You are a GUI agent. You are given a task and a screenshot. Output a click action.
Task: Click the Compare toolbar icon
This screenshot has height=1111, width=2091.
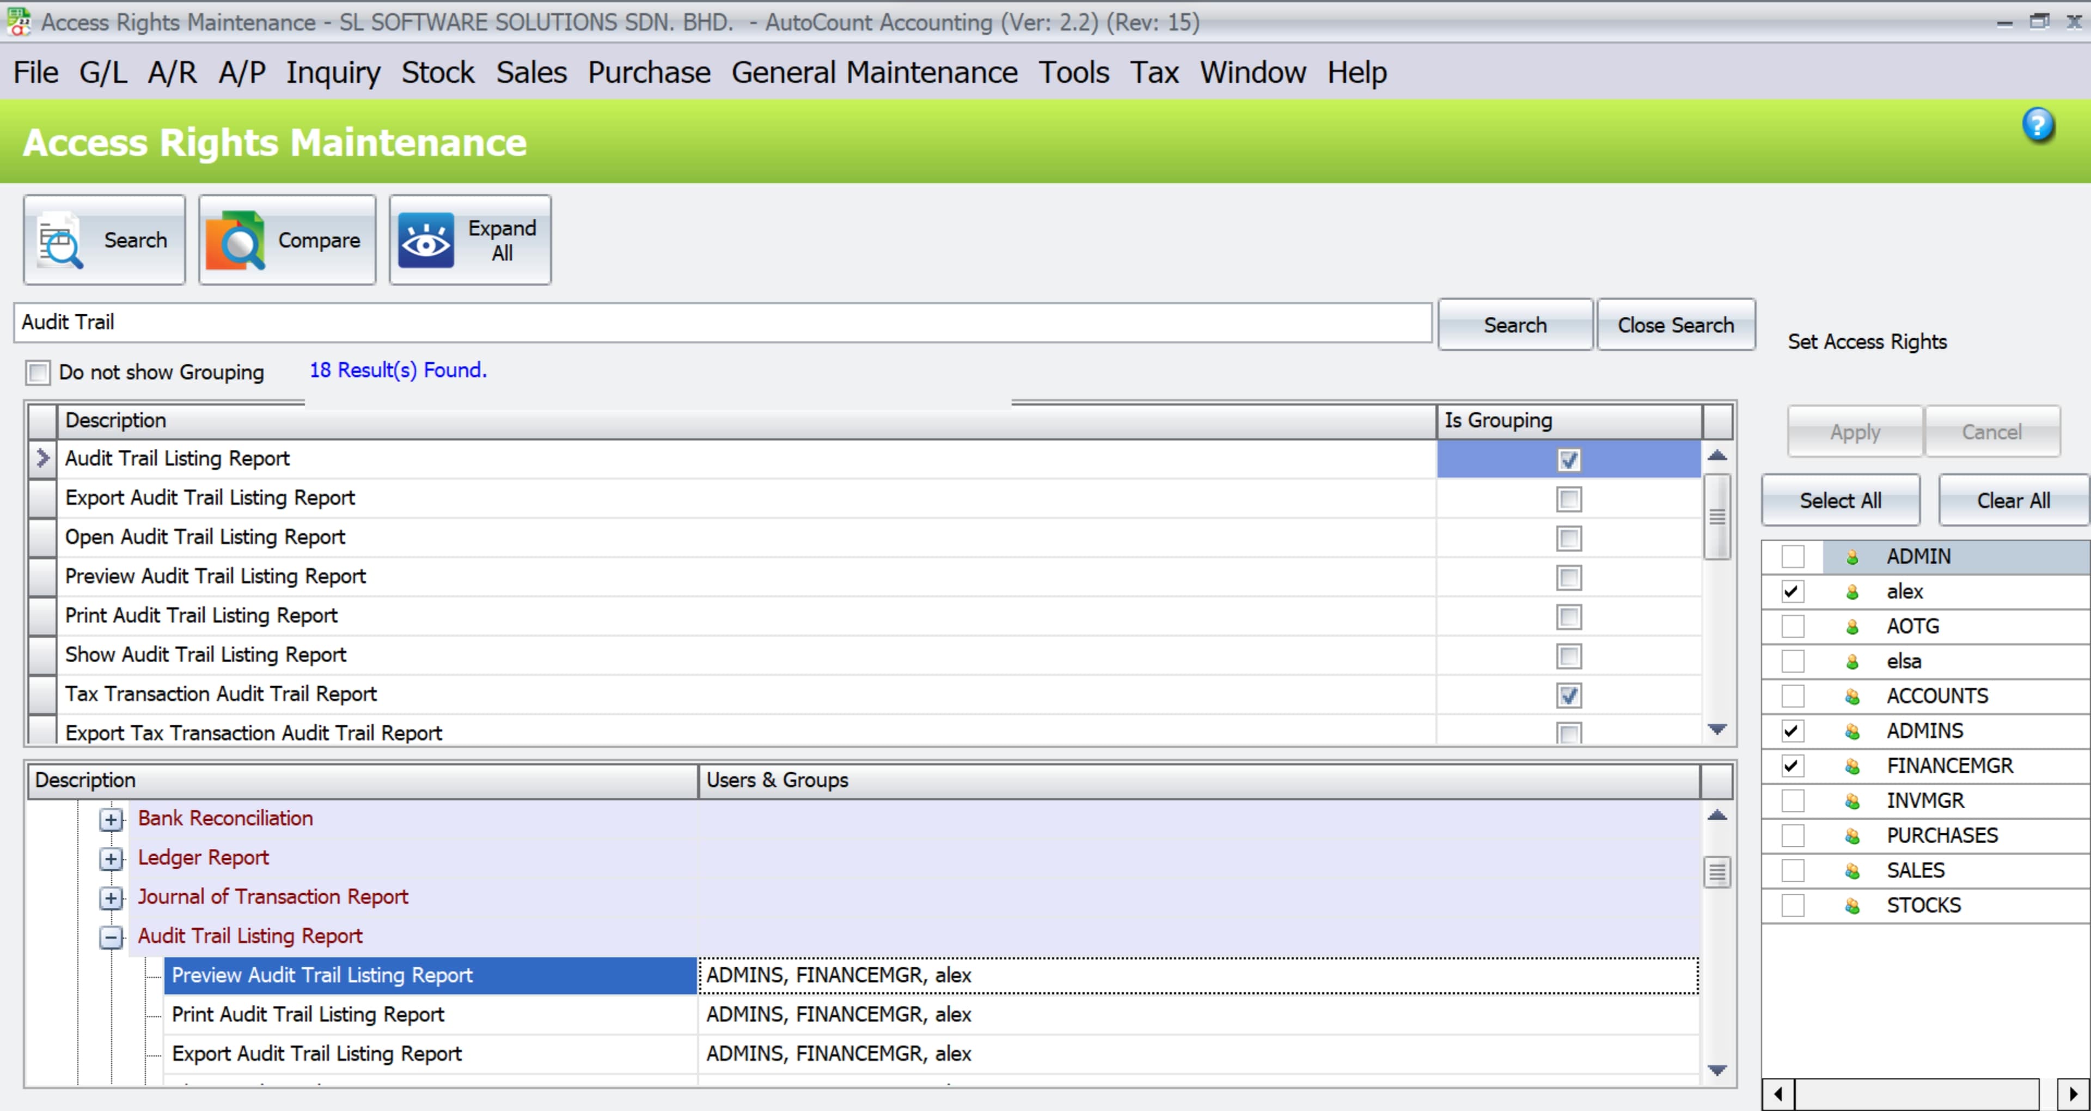pyautogui.click(x=236, y=240)
